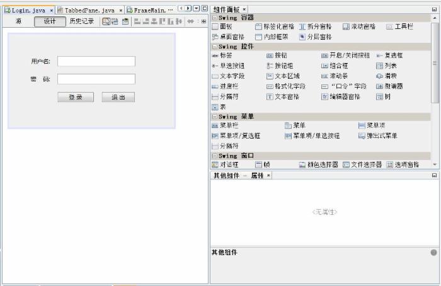Switch to the Login.java tab
441x286 pixels.
tap(28, 11)
